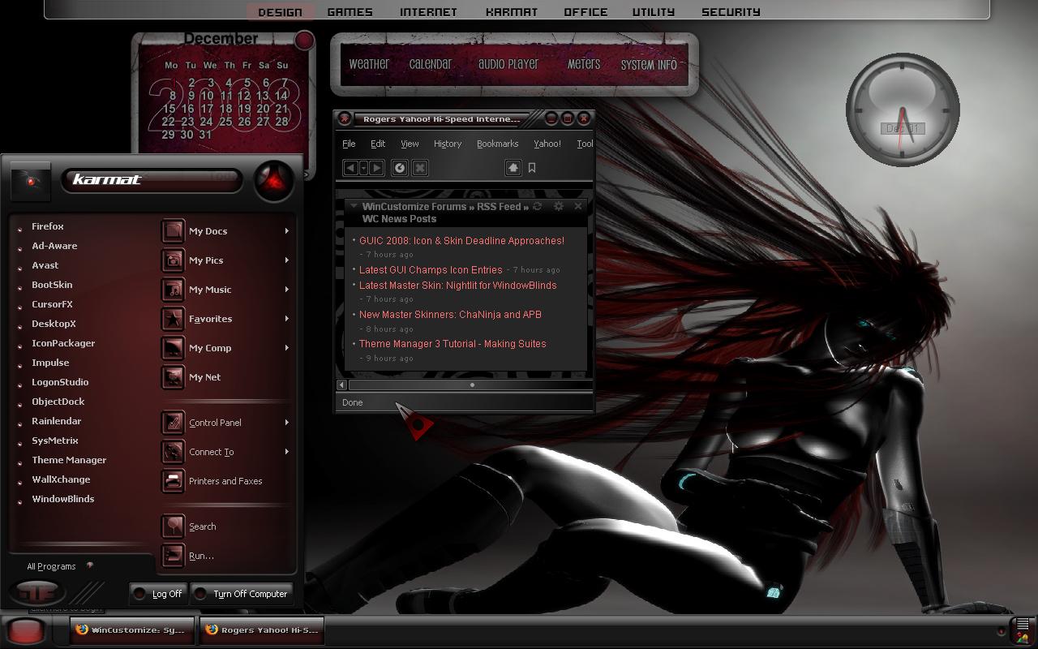Click the Turn Off Computer button
Image resolution: width=1038 pixels, height=649 pixels.
click(x=242, y=594)
